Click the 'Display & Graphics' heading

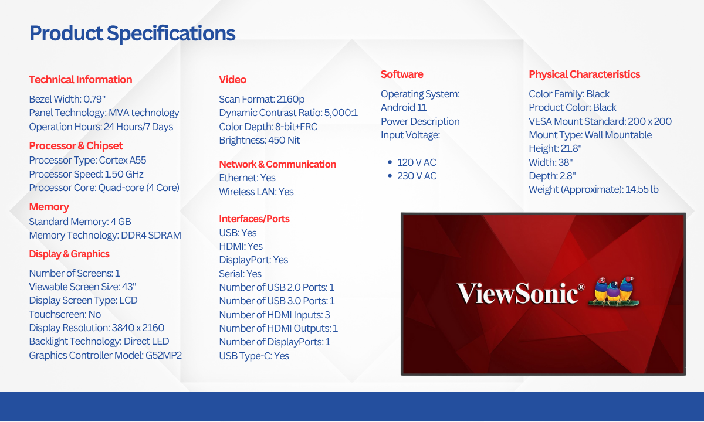point(69,254)
